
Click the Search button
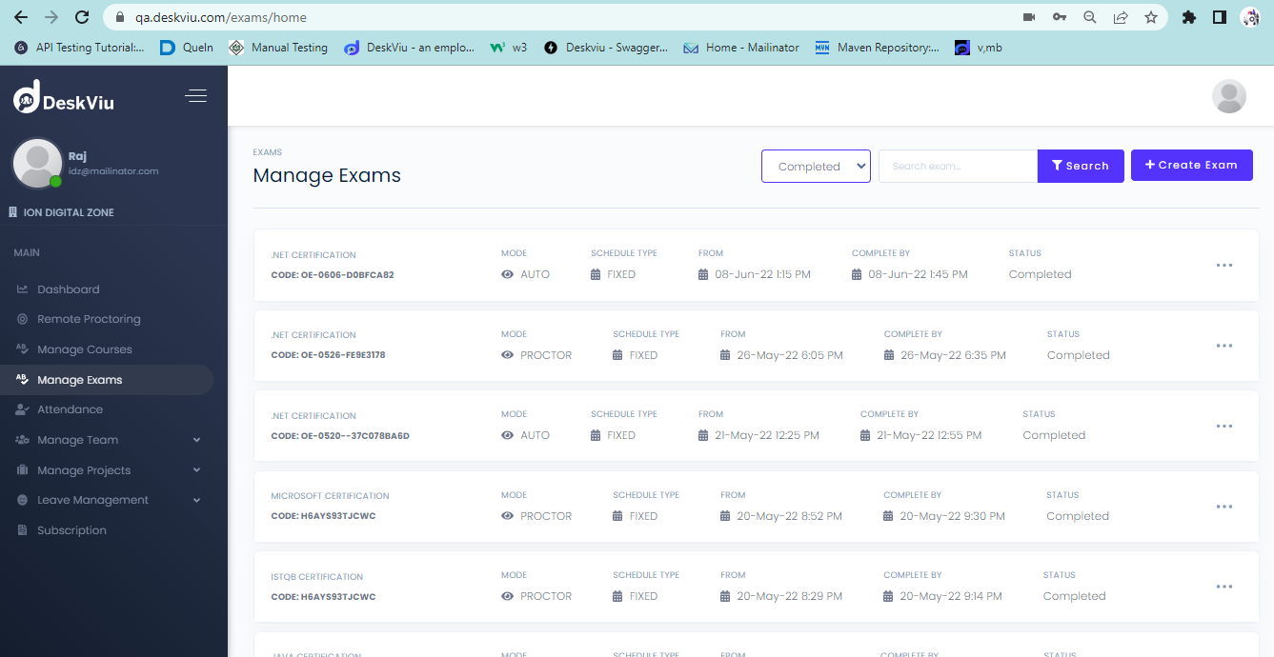coord(1081,166)
